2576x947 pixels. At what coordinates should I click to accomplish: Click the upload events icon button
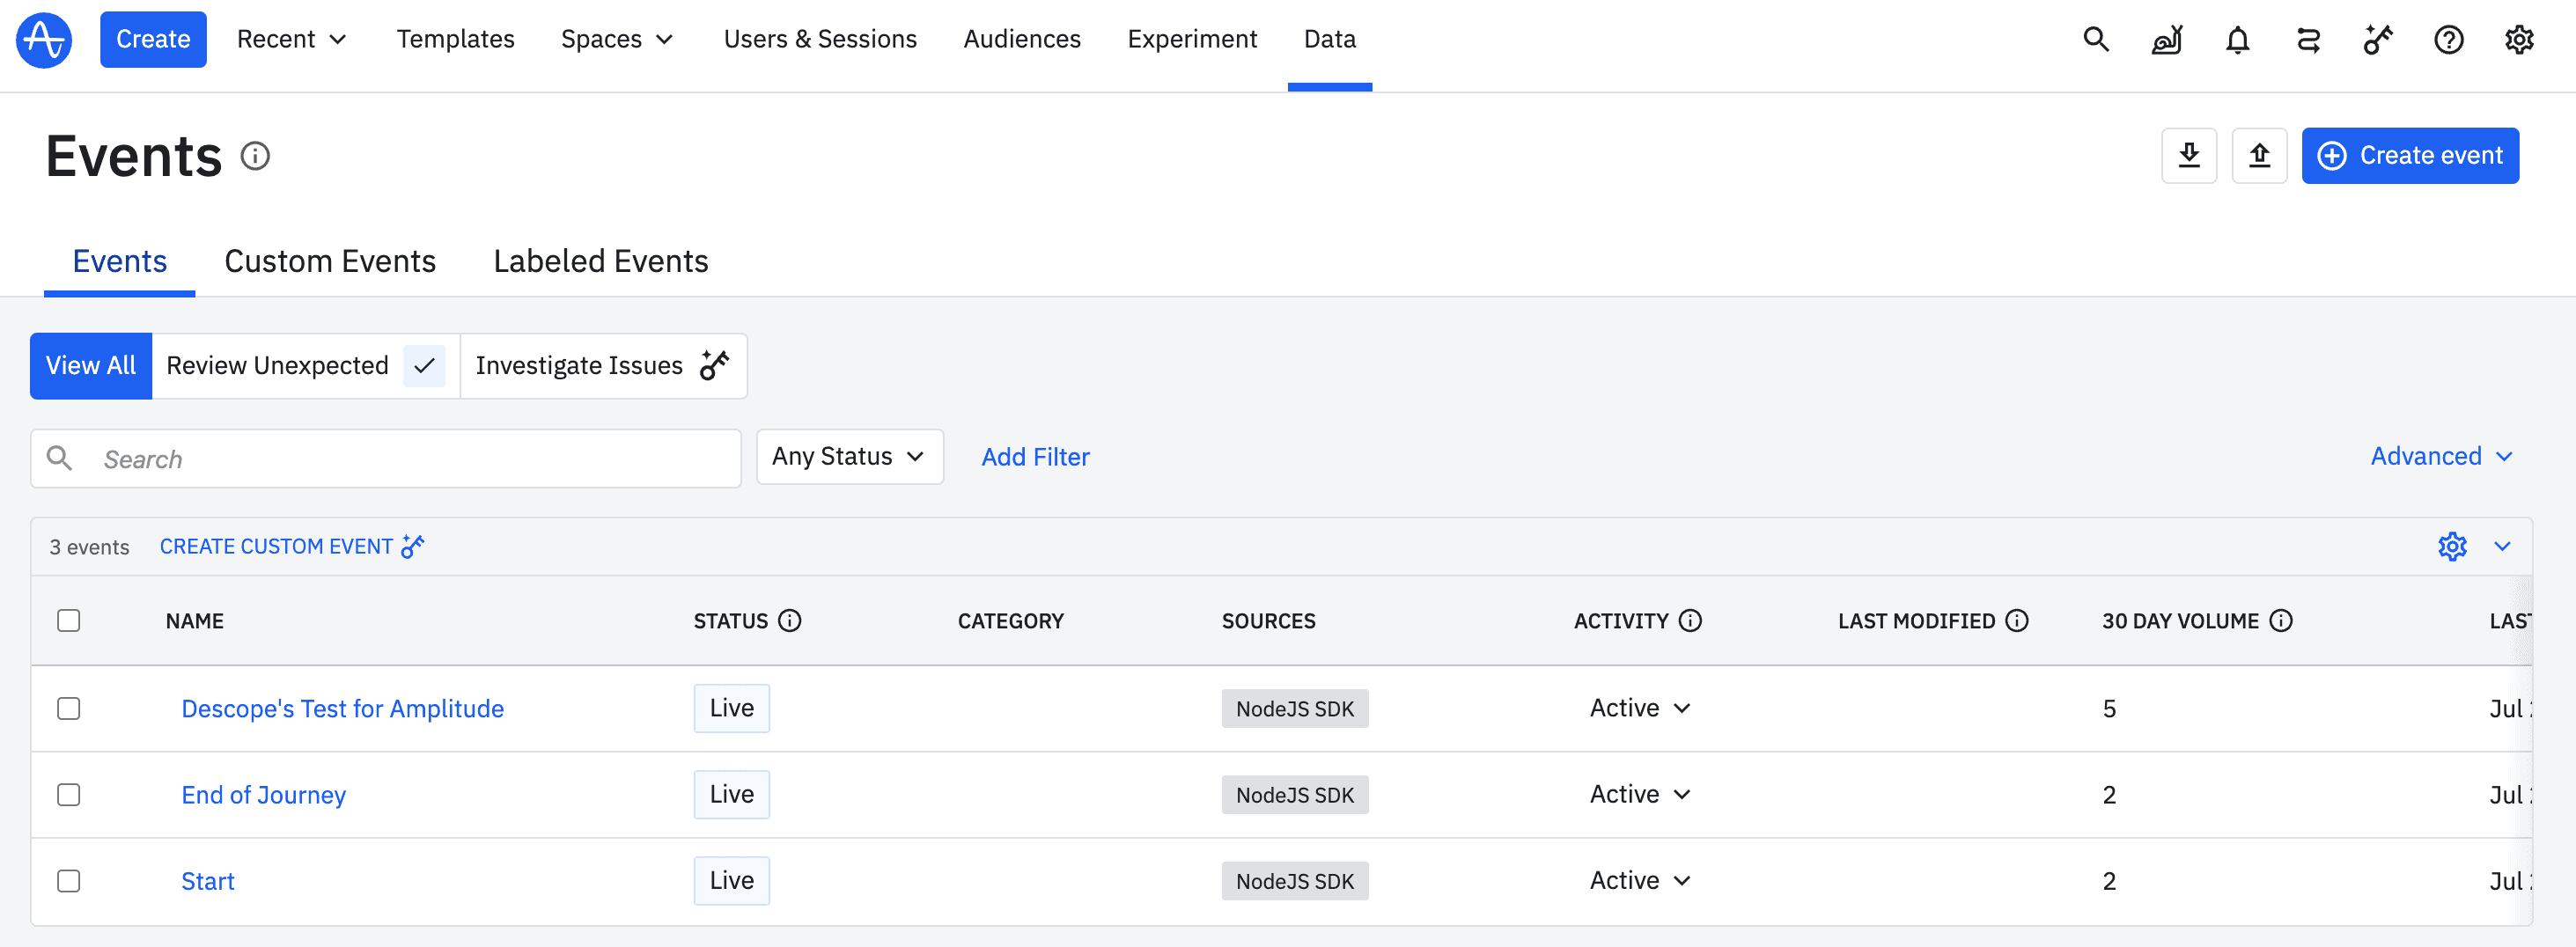tap(2259, 156)
